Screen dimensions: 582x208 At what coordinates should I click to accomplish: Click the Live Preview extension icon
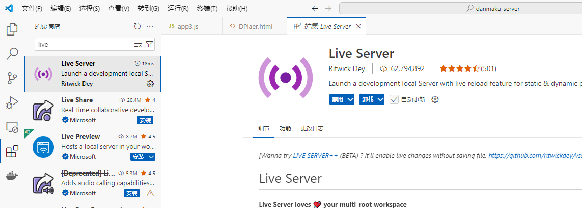[x=43, y=147]
